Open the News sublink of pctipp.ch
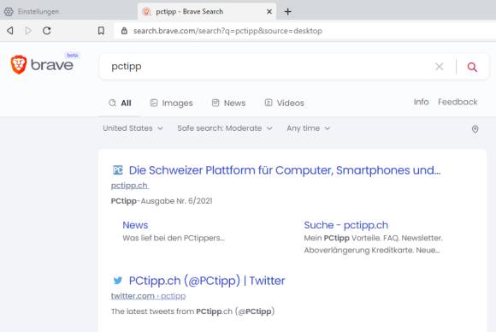Image resolution: width=496 pixels, height=332 pixels. pos(135,225)
